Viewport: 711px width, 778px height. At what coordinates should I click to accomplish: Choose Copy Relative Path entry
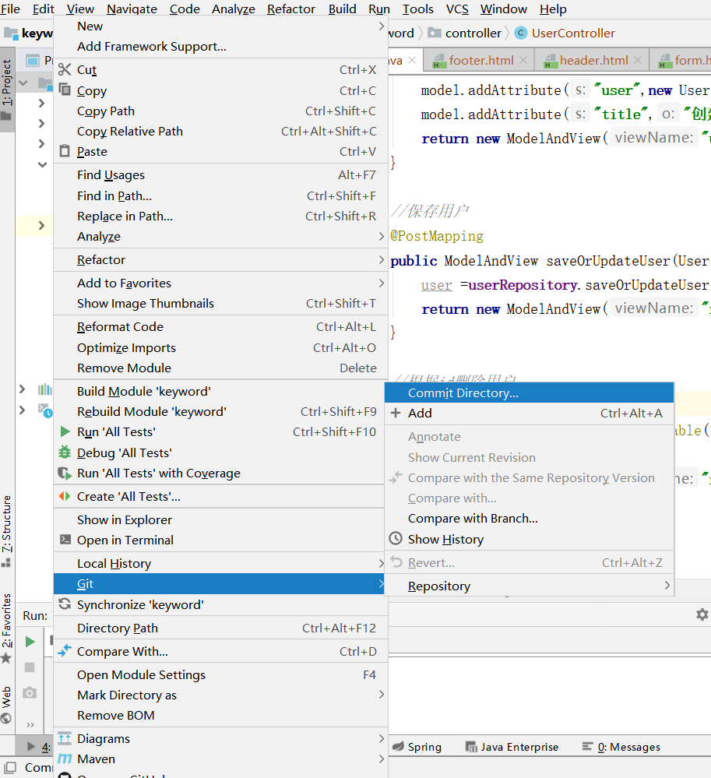click(x=220, y=131)
